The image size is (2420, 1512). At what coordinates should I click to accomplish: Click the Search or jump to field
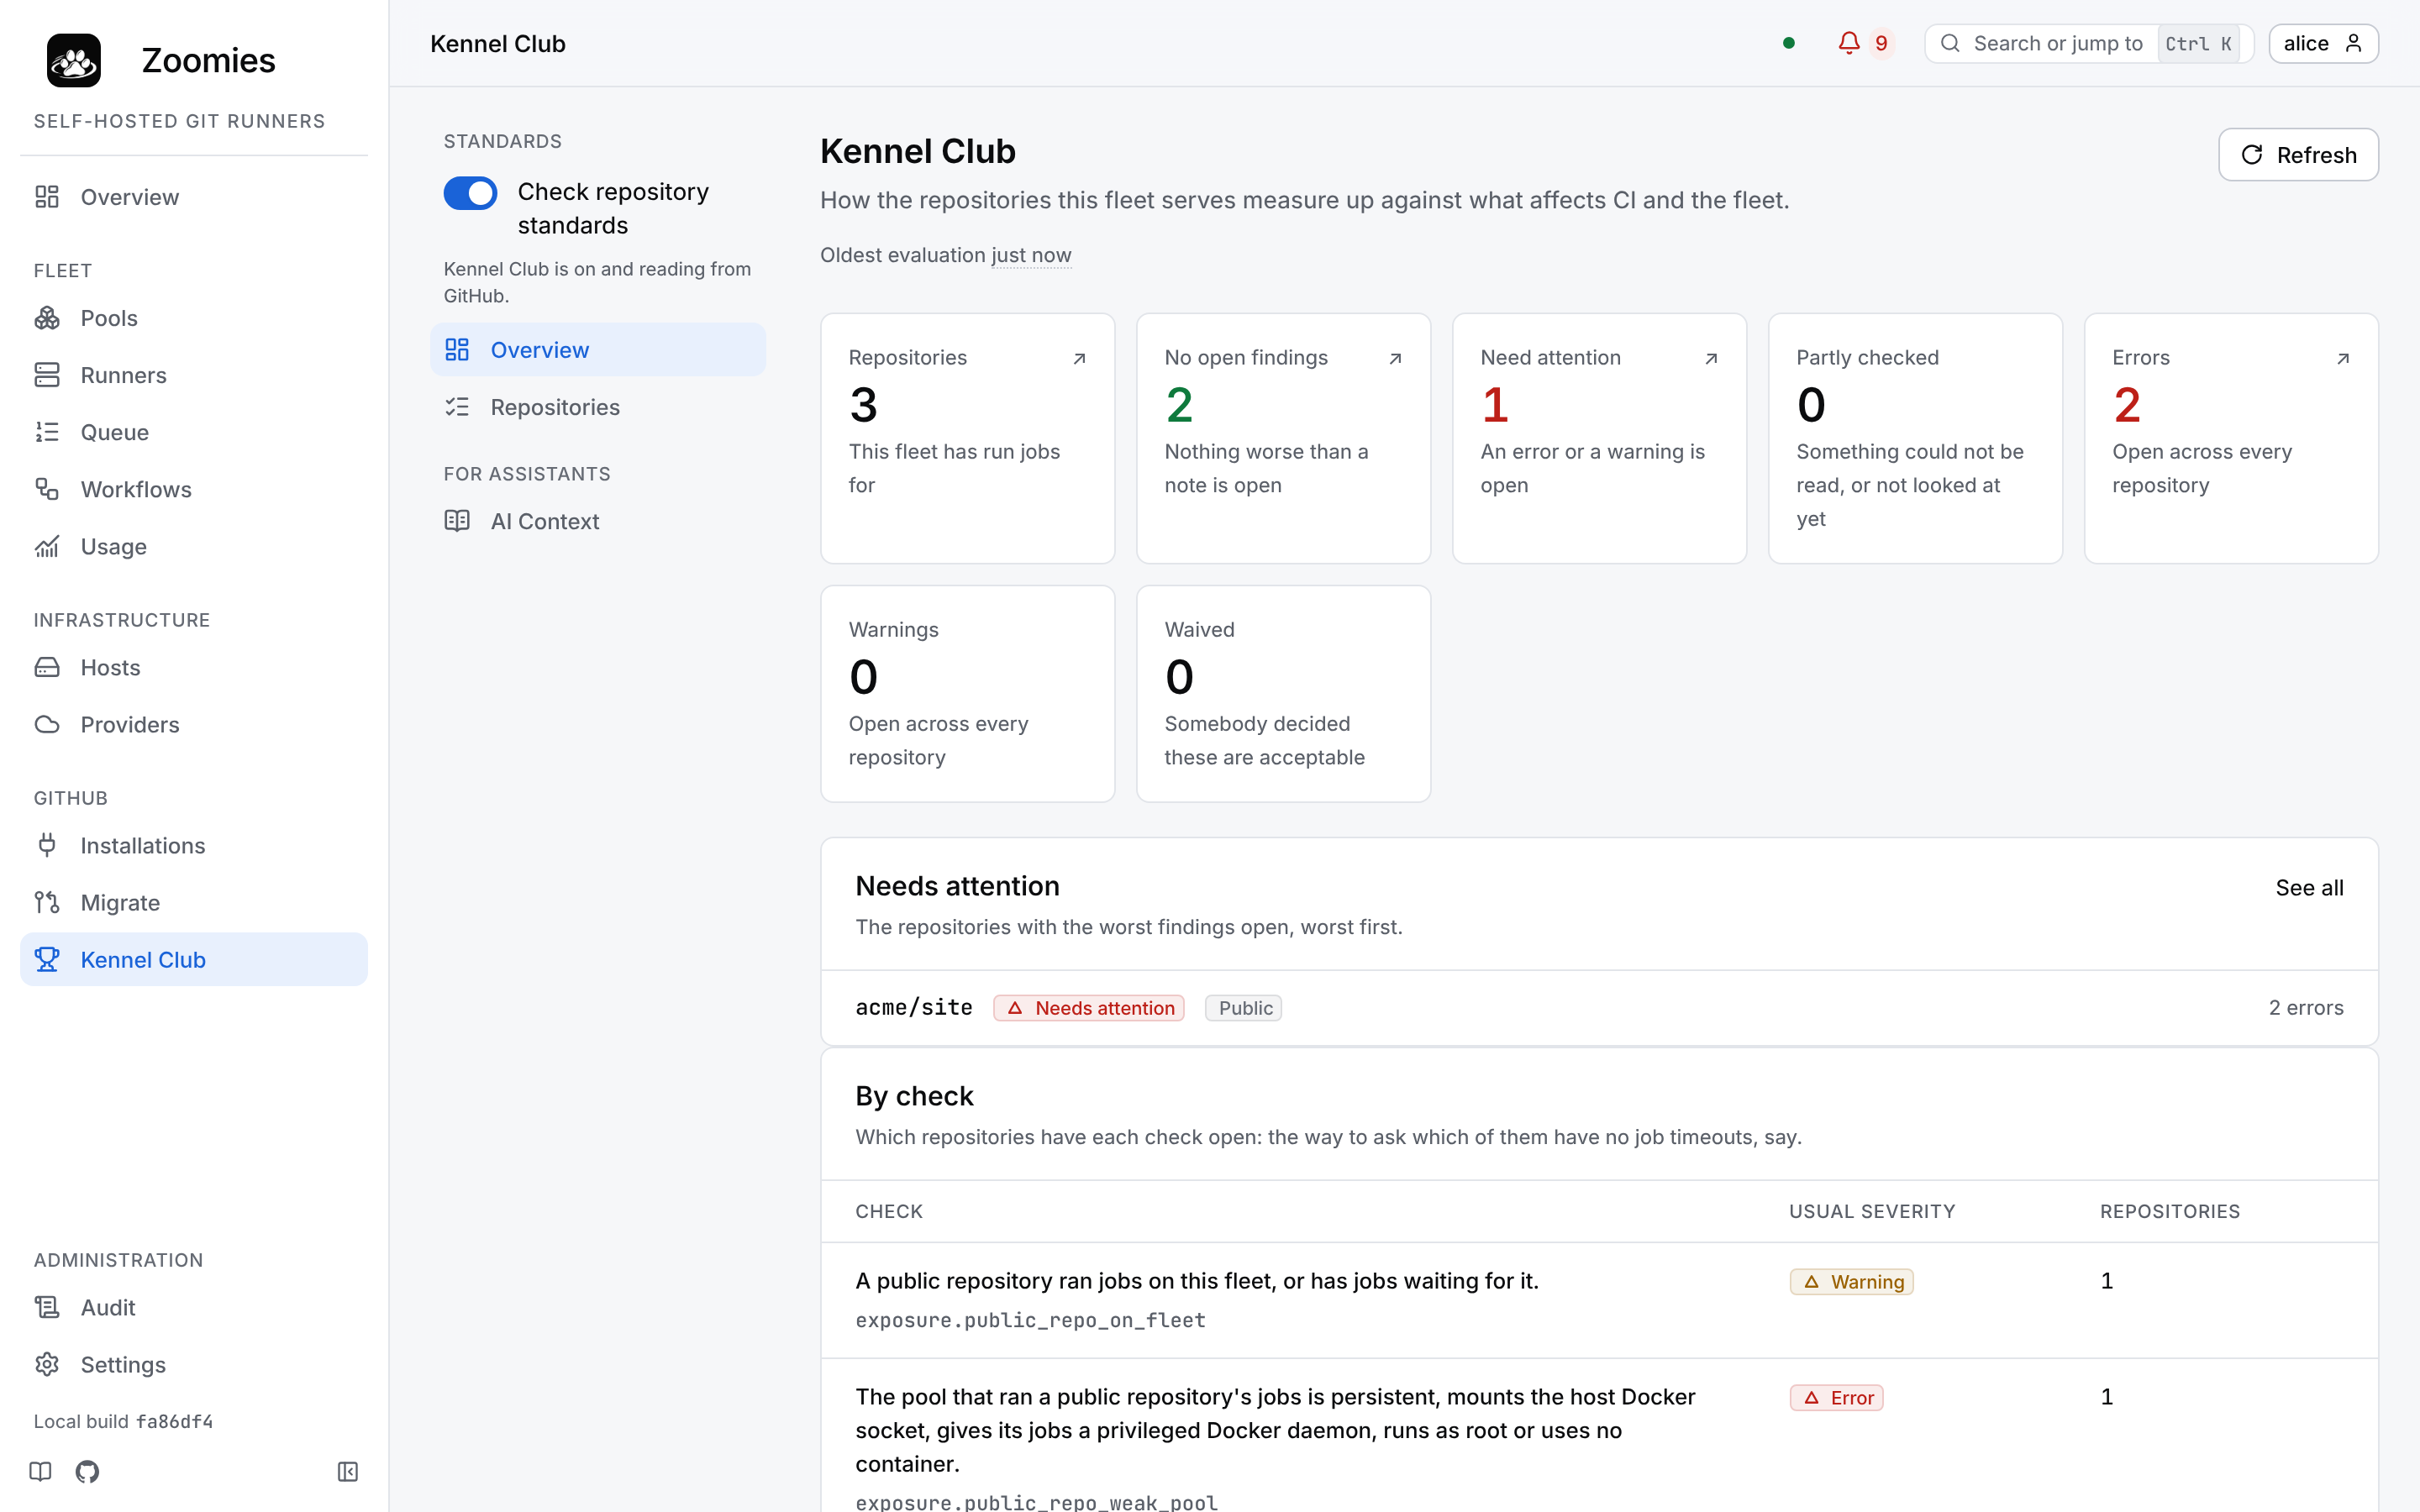pos(2089,43)
